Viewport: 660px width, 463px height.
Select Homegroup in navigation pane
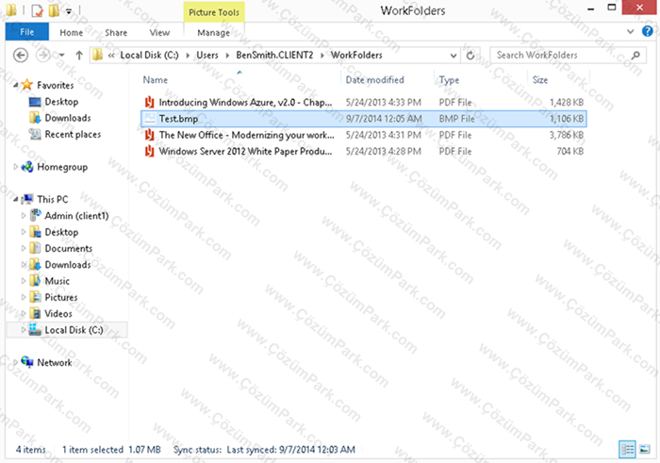coord(62,167)
